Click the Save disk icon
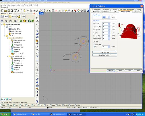The image size is (145, 116). click(x=9, y=11)
